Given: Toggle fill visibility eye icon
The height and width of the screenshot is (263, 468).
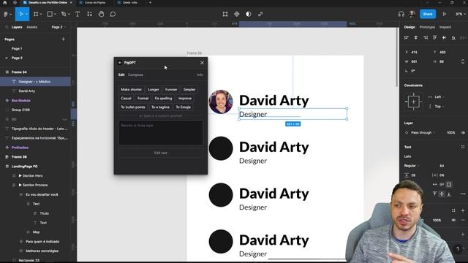Looking at the screenshot, I should tap(453, 220).
